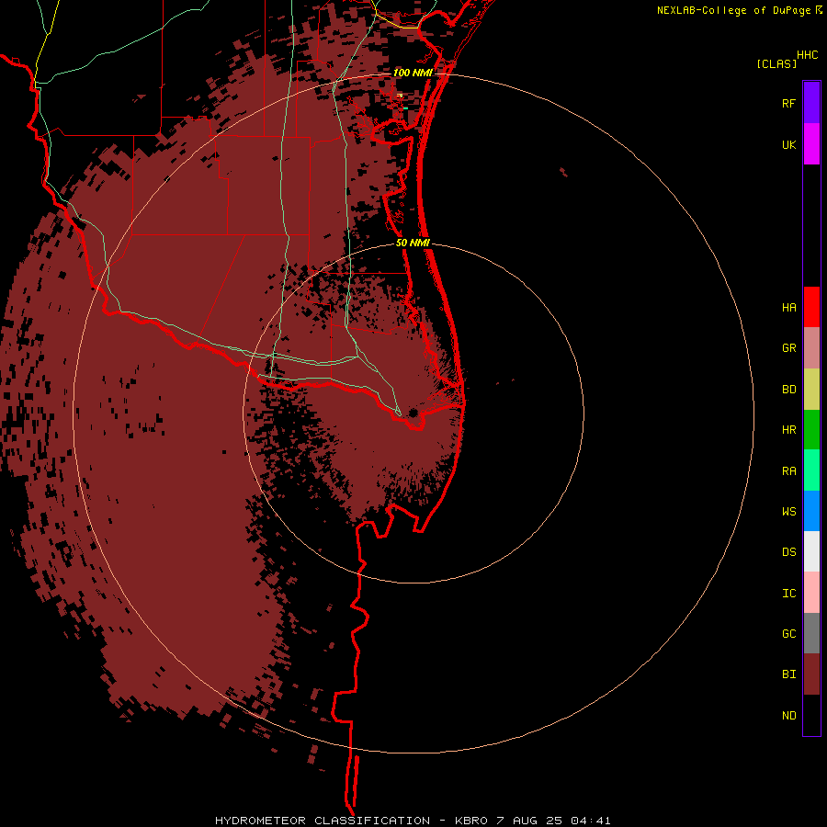Click the BI legend label
The width and height of the screenshot is (827, 827).
pyautogui.click(x=788, y=674)
